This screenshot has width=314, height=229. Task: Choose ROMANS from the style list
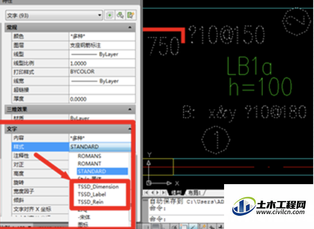click(x=89, y=156)
